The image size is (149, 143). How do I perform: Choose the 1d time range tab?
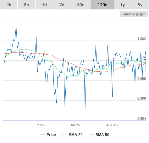click(44, 5)
